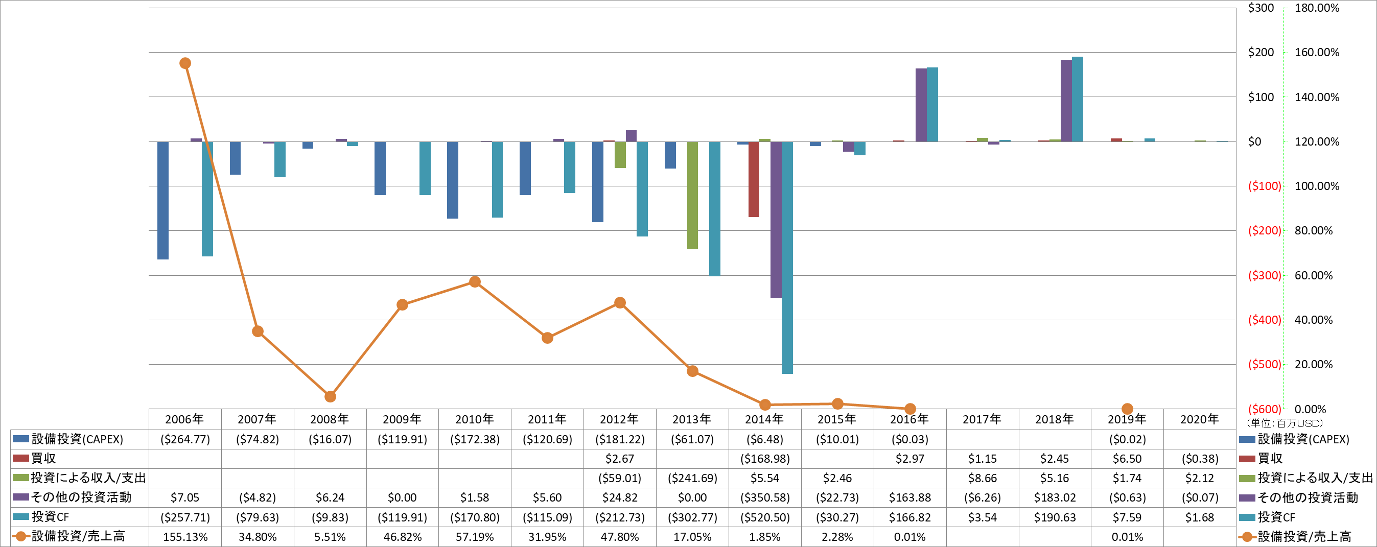1377x547 pixels.
Task: Click the 2008 orange line data point
Action: [330, 396]
